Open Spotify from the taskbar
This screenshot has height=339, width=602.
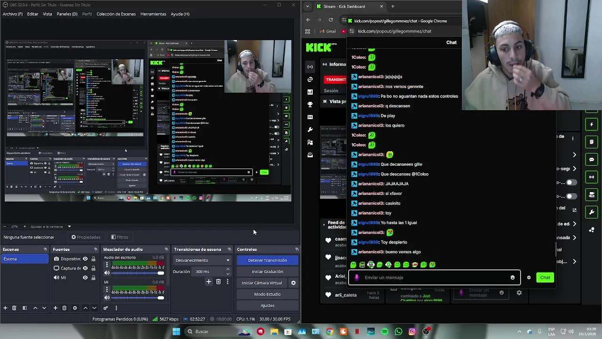click(385, 331)
